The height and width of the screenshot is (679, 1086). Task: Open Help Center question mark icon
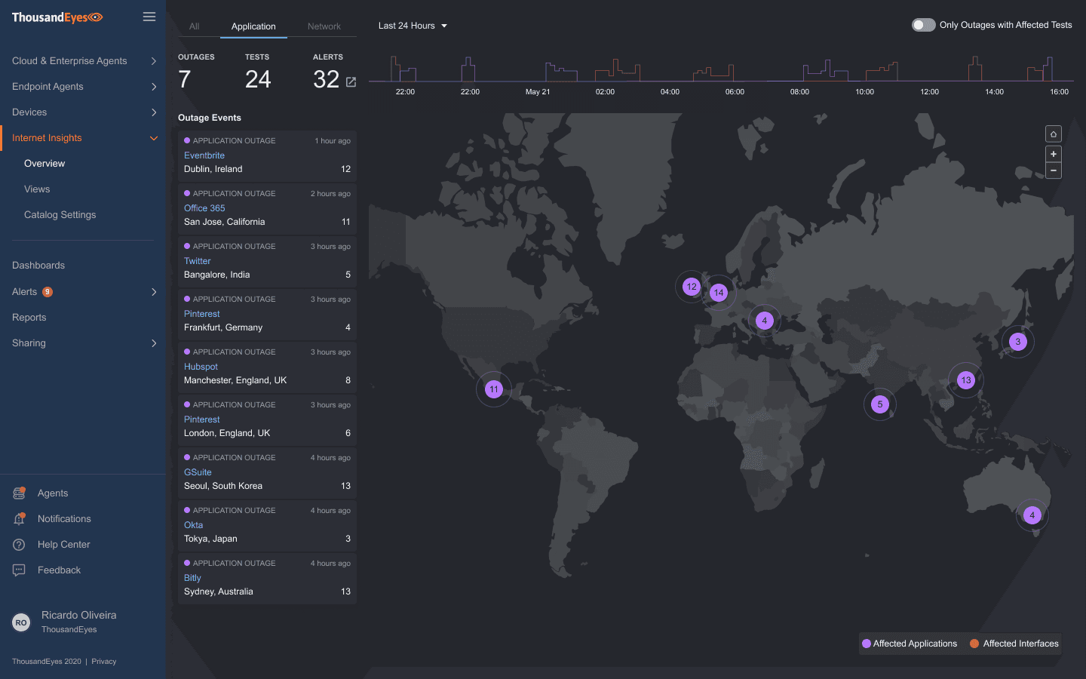pyautogui.click(x=20, y=545)
